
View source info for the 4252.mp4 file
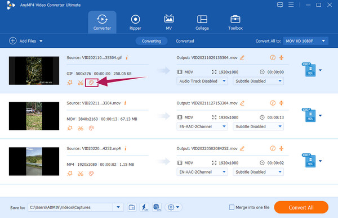pos(126,148)
